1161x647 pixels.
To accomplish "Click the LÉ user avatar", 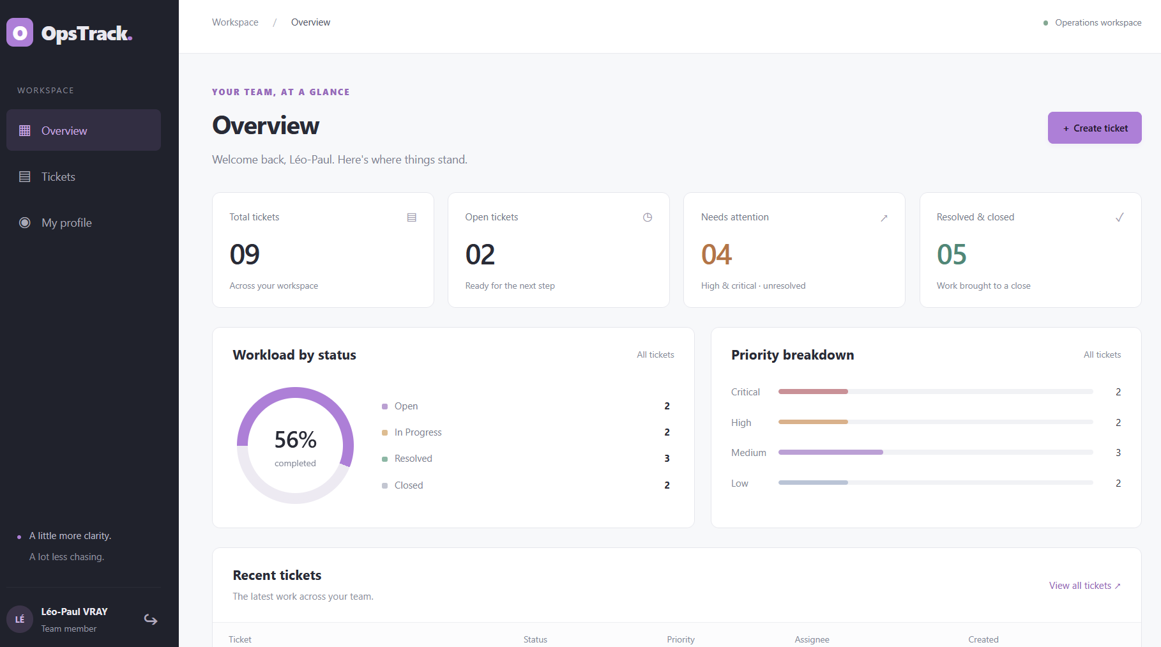I will pyautogui.click(x=20, y=620).
